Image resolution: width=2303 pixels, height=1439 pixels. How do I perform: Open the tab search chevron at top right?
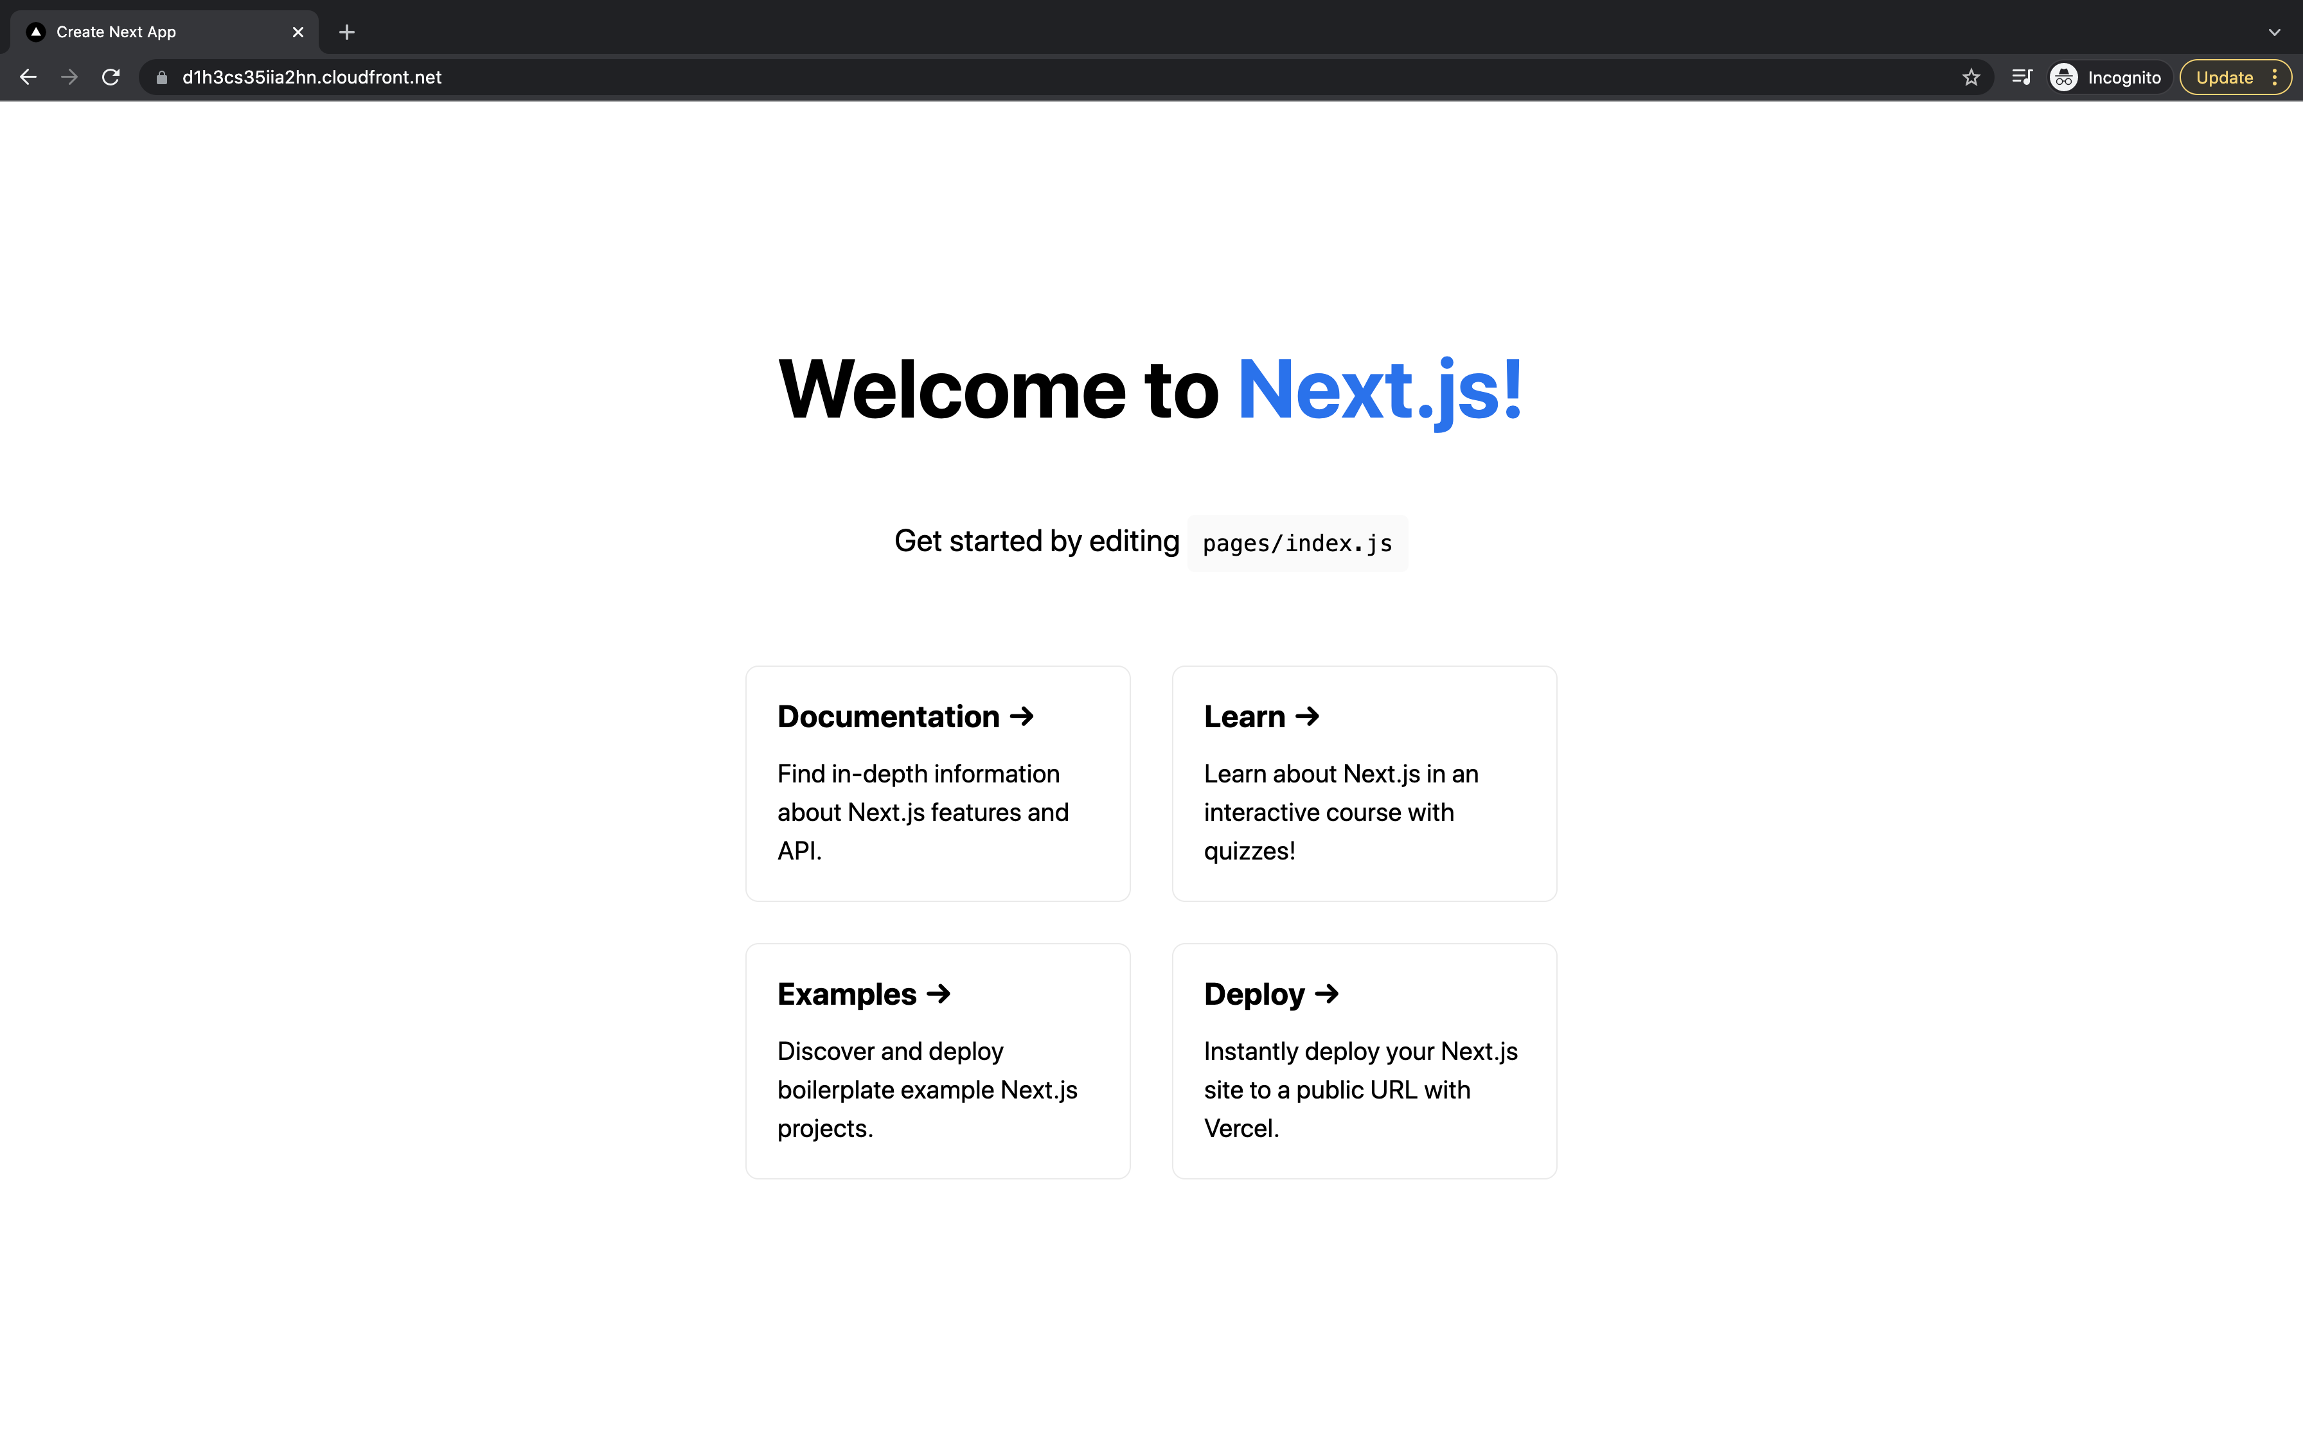2273,31
